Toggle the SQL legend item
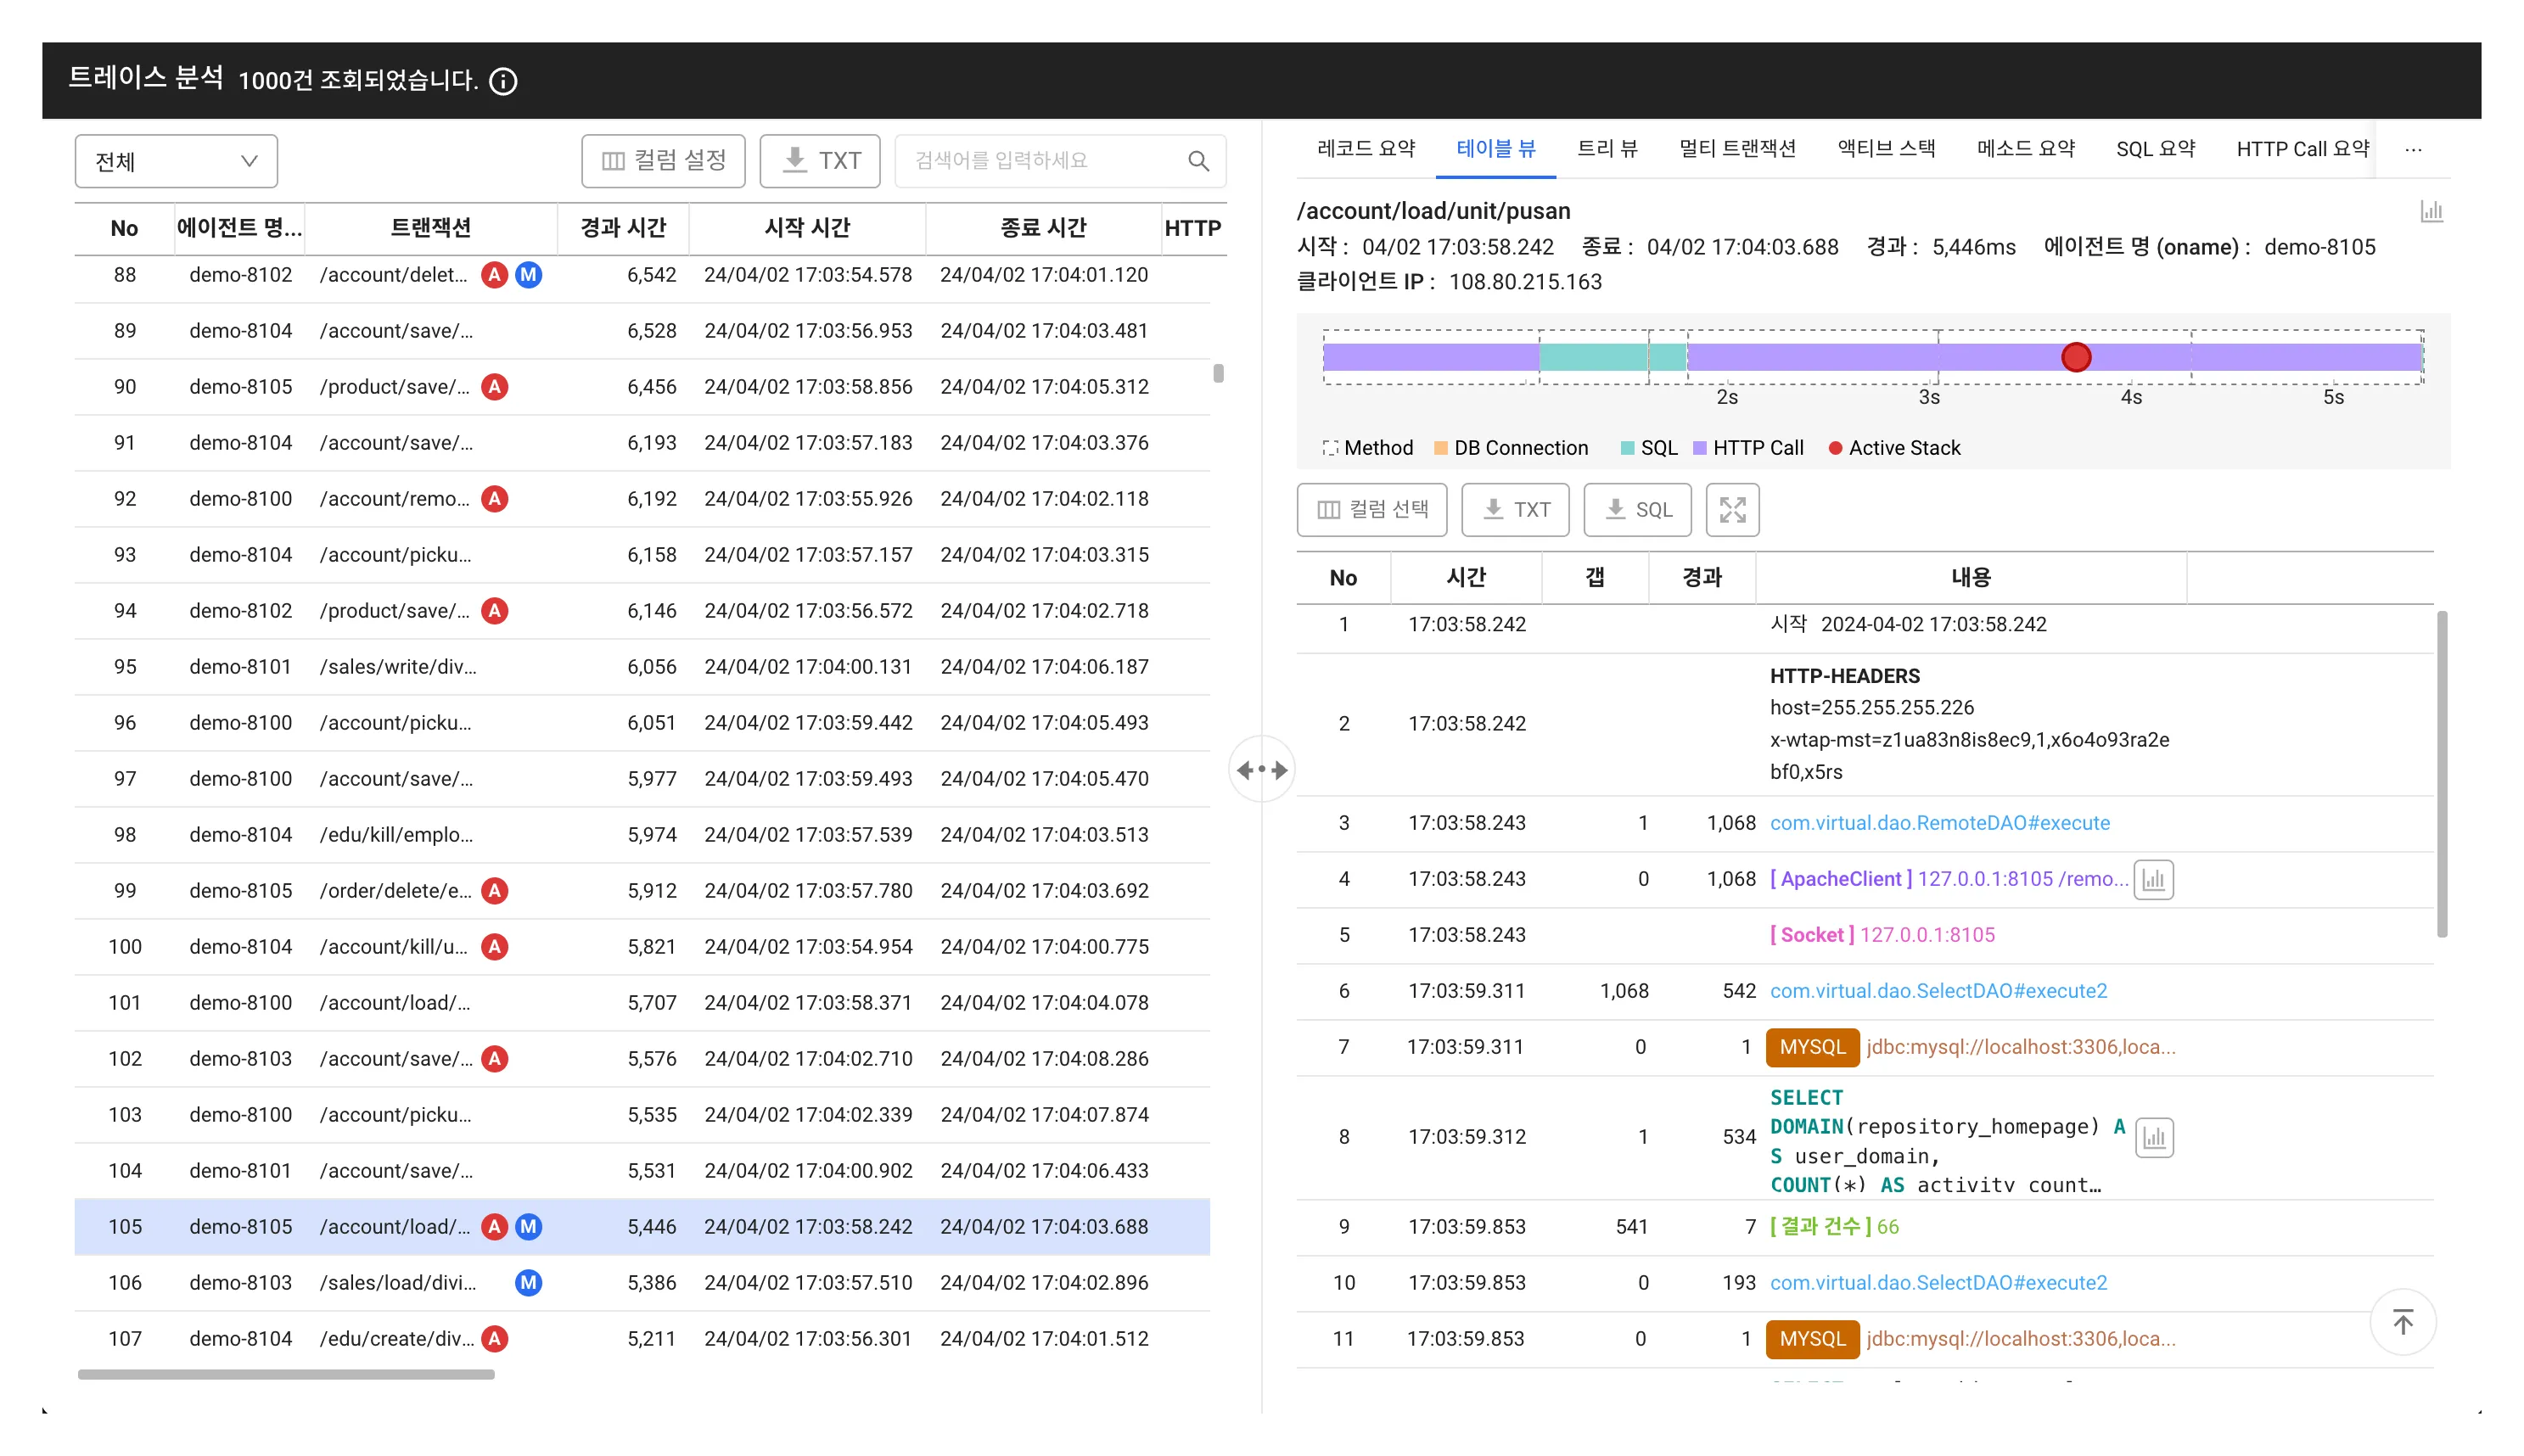Viewport: 2524px width, 1456px height. (1648, 448)
